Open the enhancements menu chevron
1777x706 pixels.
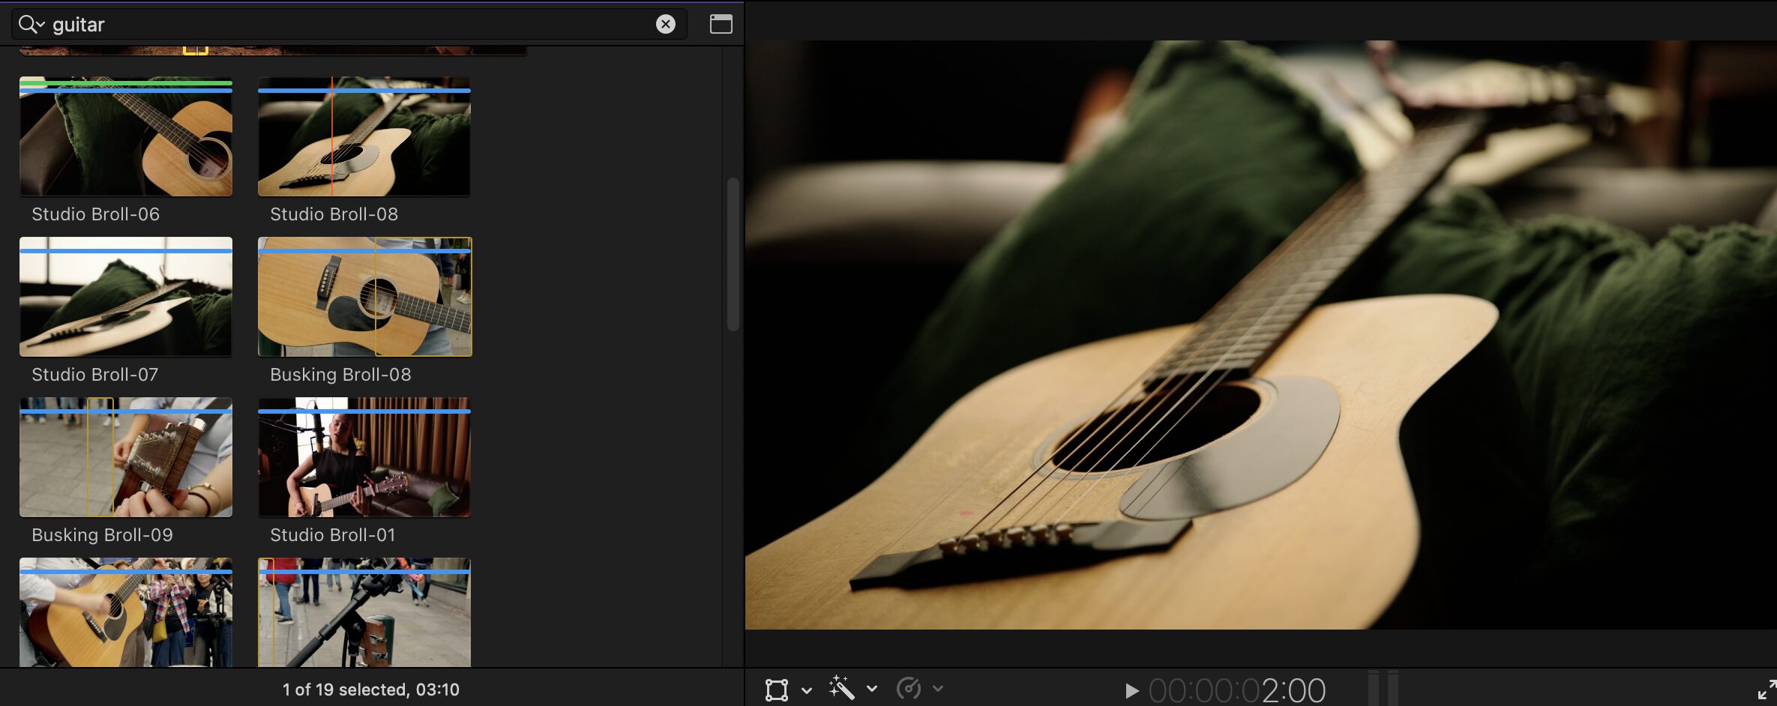point(872,689)
